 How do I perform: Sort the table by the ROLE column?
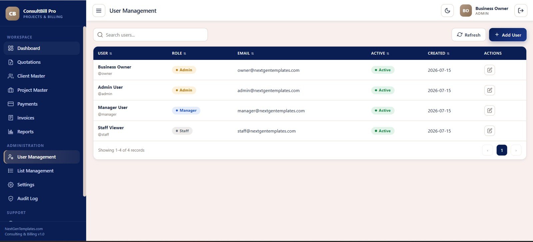coord(179,53)
